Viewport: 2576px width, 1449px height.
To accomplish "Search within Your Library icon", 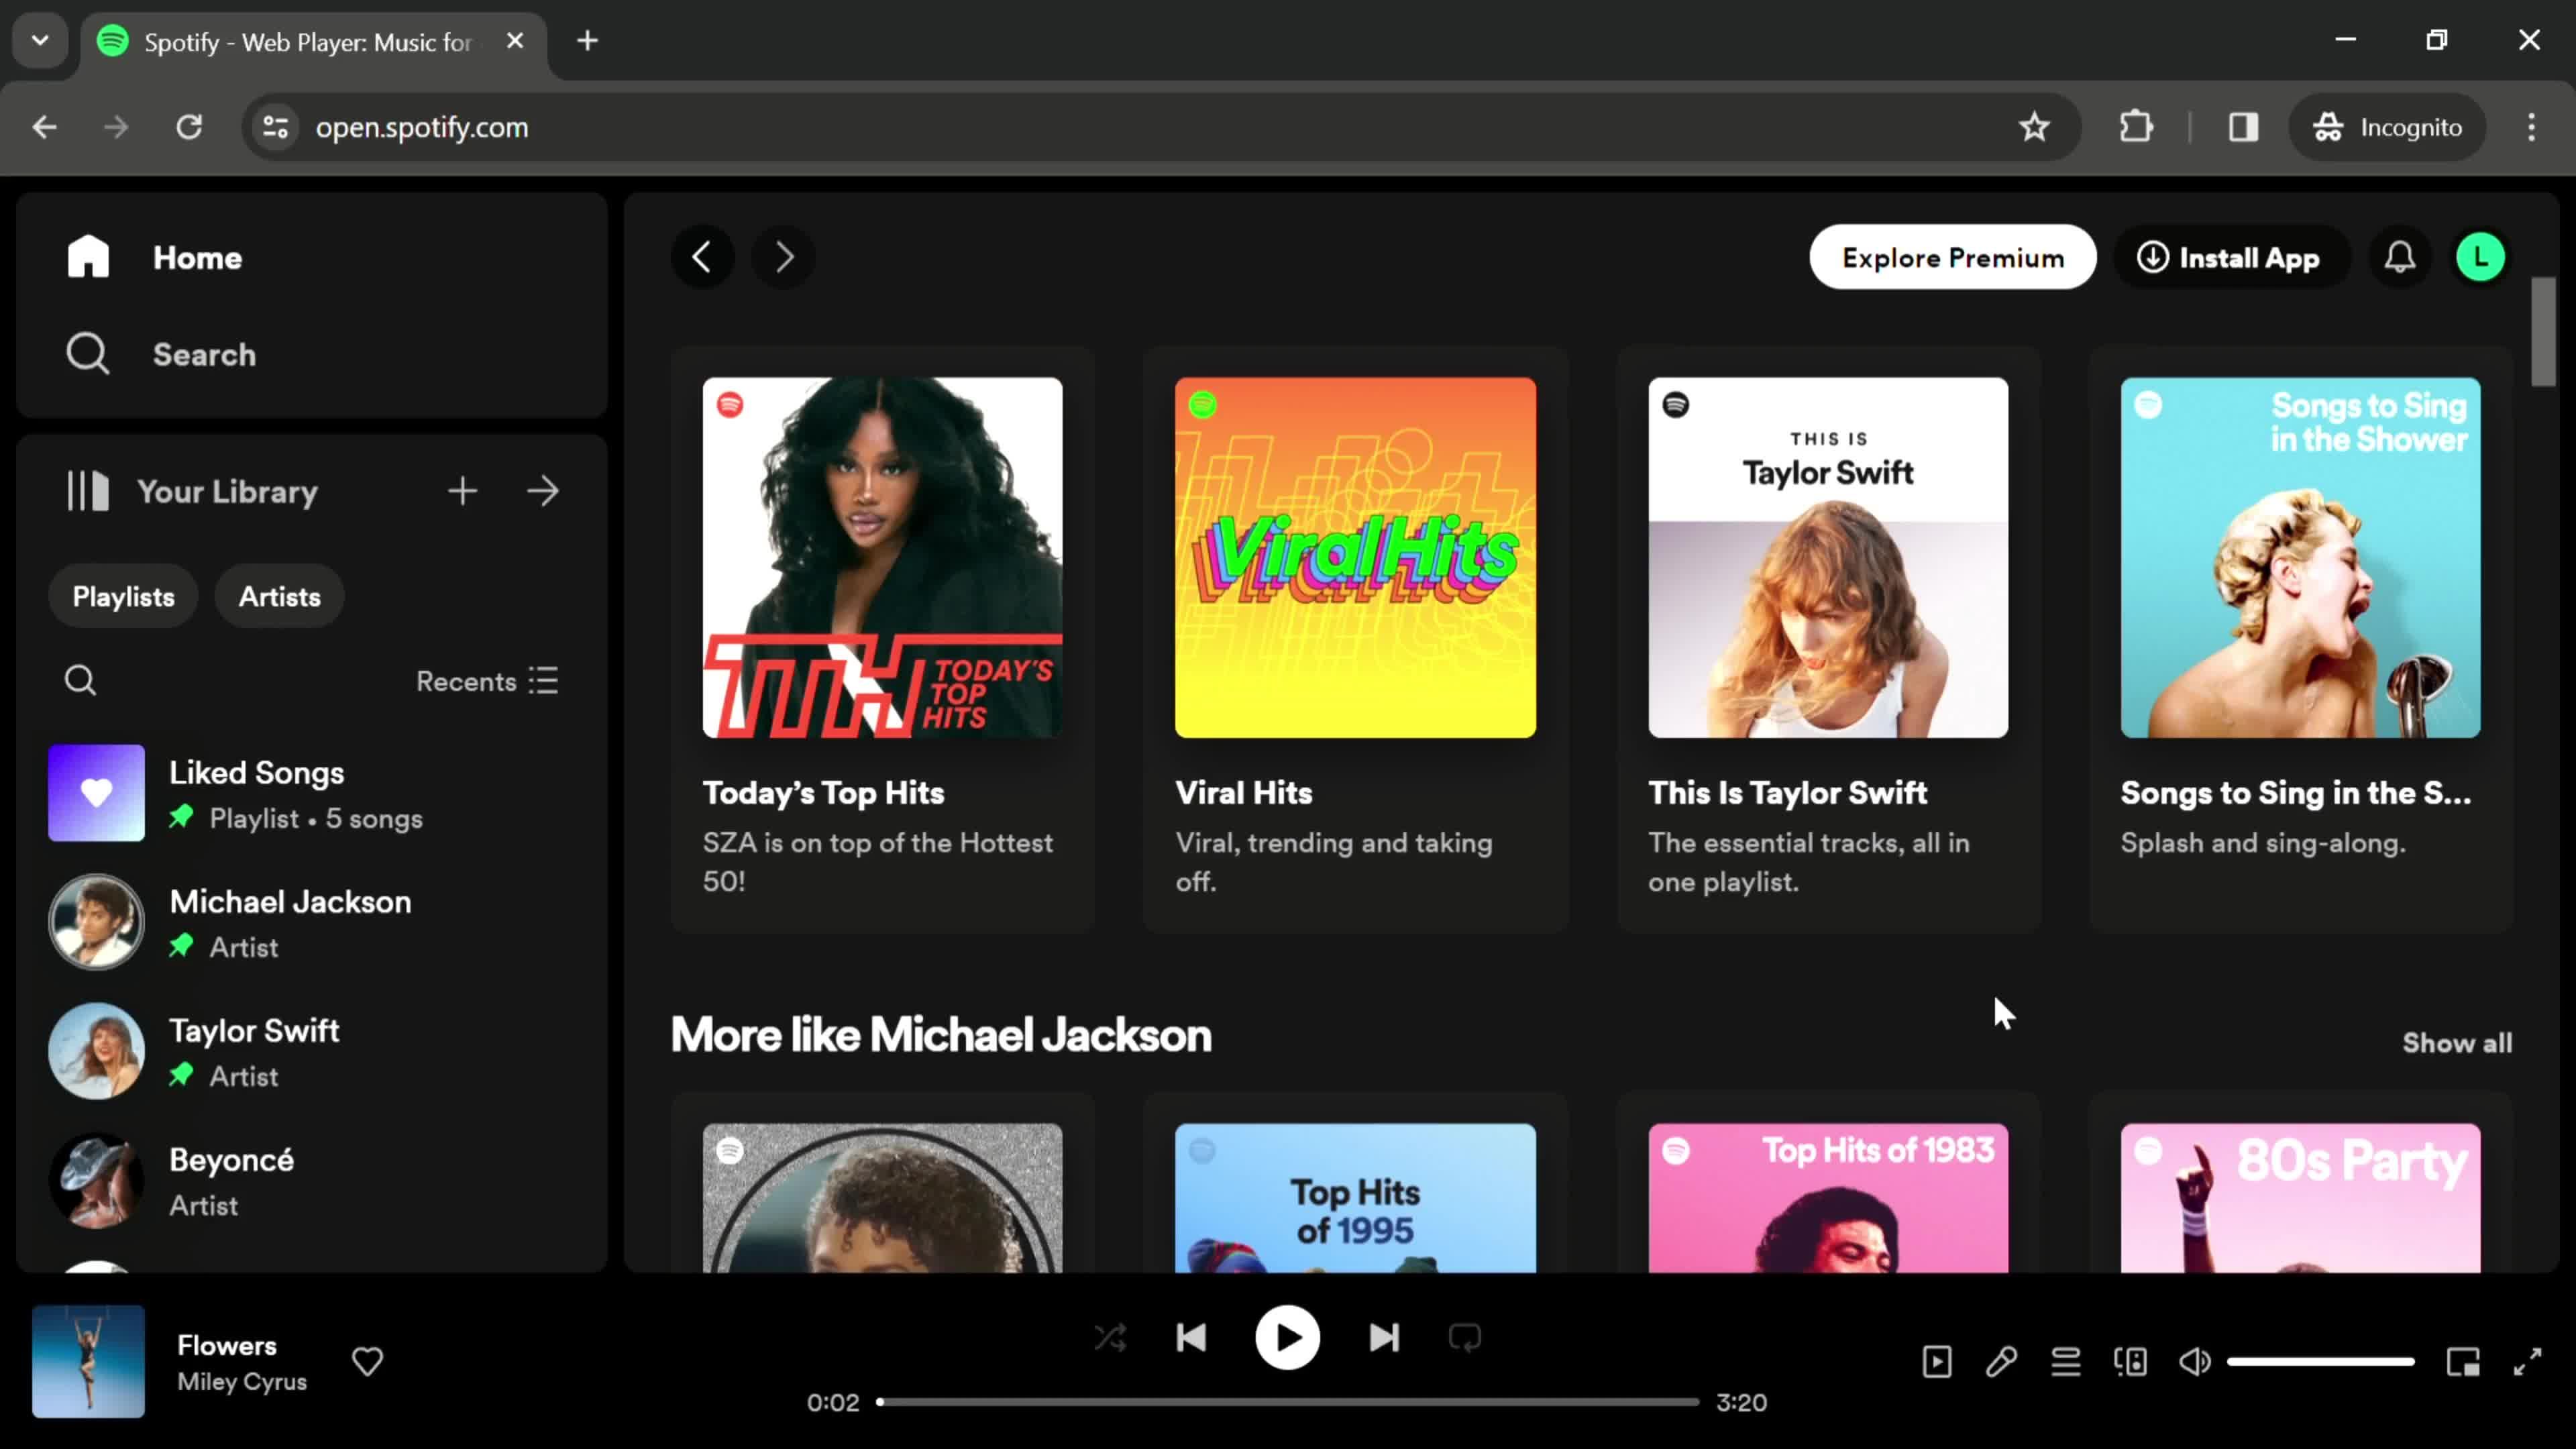I will tap(80, 681).
